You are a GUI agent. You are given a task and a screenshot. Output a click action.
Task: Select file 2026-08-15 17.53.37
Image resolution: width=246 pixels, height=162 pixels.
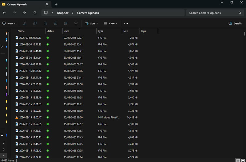[x=30, y=131]
